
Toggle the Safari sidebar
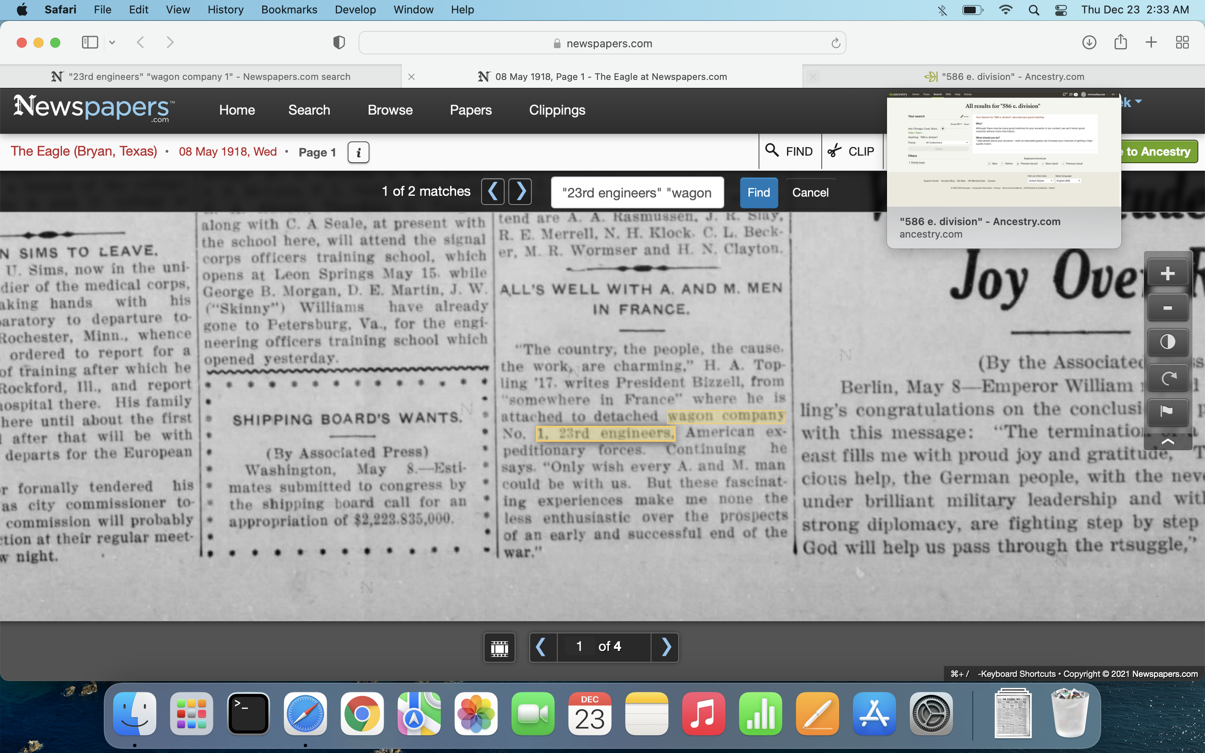90,42
